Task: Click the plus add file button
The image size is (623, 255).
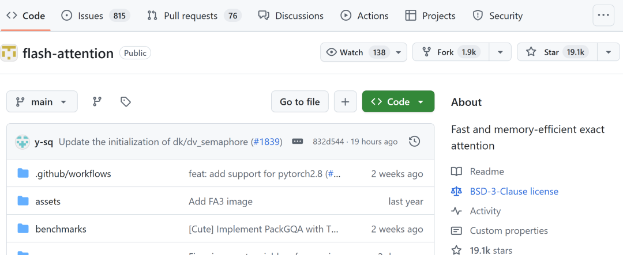Action: (345, 102)
